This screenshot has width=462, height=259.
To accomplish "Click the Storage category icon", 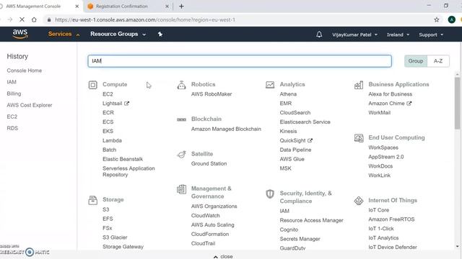I will click(93, 200).
